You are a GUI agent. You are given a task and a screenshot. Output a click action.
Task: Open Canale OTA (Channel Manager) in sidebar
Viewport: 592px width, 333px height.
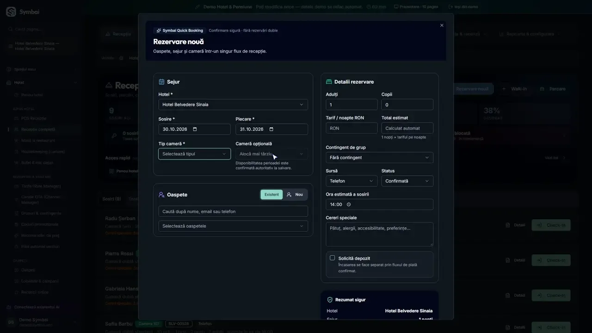pos(41,200)
